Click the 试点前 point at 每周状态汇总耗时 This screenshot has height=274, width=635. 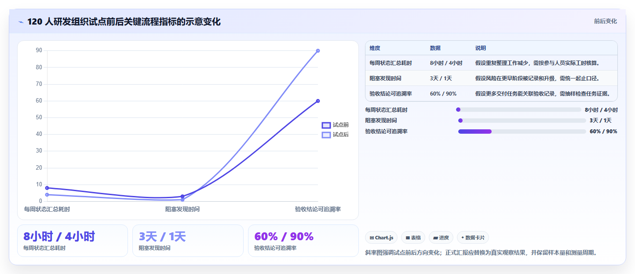coord(47,188)
